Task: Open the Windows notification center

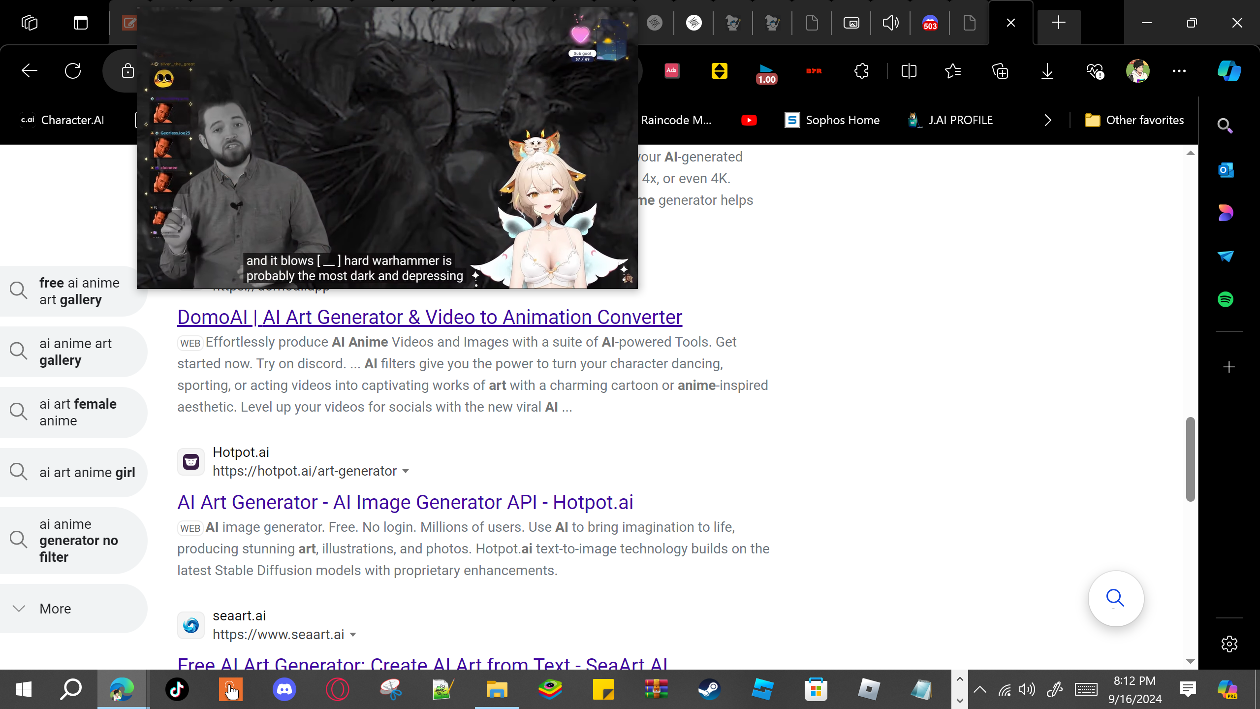Action: pyautogui.click(x=1188, y=689)
